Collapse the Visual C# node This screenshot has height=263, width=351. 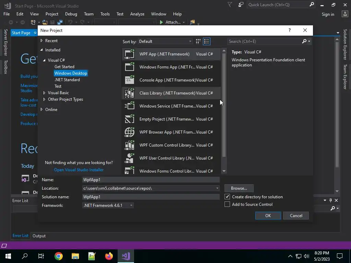(x=44, y=60)
